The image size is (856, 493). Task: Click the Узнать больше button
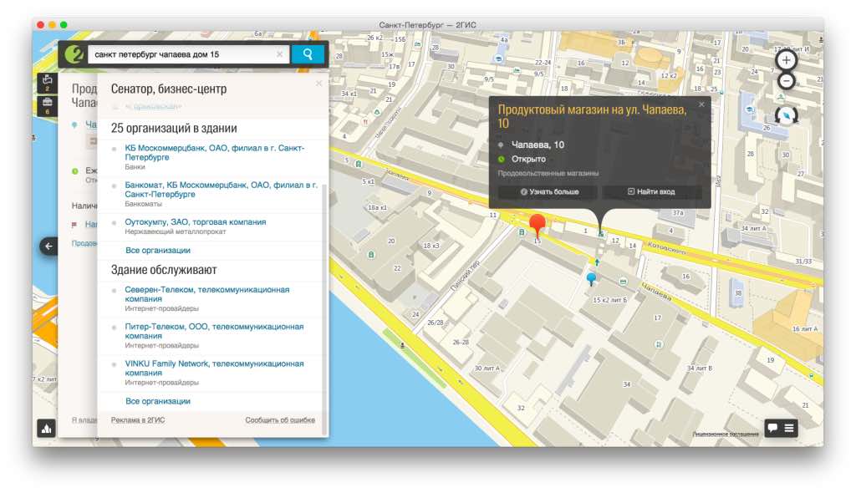point(549,191)
